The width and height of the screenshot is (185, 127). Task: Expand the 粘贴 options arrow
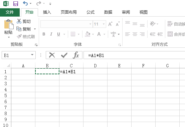pyautogui.click(x=9, y=37)
